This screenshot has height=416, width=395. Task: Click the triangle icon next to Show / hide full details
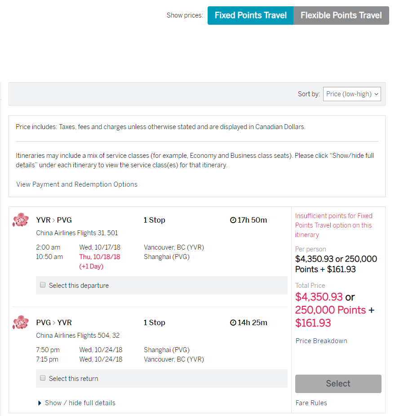tap(40, 403)
